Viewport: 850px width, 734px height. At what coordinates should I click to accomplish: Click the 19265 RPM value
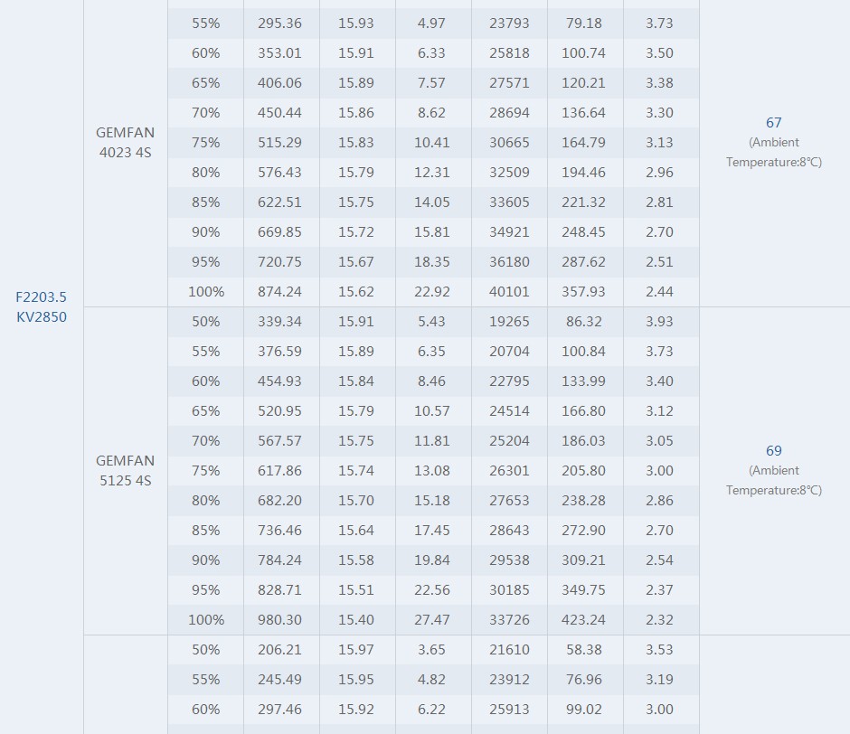point(509,322)
